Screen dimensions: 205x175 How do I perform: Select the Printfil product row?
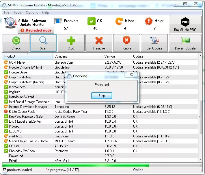pos(100,161)
